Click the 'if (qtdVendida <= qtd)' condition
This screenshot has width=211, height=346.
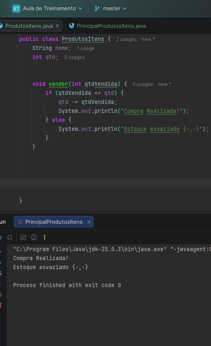pyautogui.click(x=81, y=93)
